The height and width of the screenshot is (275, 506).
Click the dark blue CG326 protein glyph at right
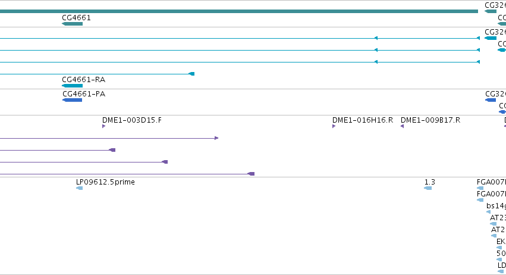click(x=491, y=100)
